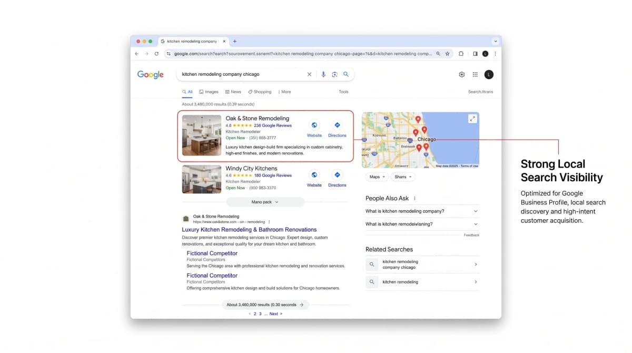Click Windy City Kitchens listing title
This screenshot has width=632, height=353.
pos(251,169)
